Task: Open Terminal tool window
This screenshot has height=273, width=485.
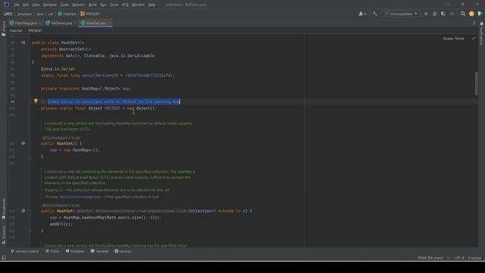Action: [99, 251]
